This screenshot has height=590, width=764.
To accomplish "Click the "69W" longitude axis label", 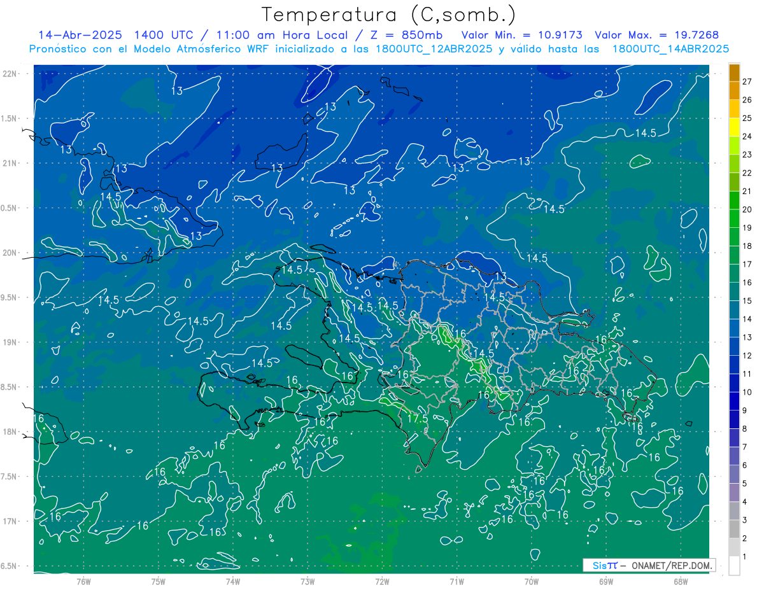I will (605, 582).
